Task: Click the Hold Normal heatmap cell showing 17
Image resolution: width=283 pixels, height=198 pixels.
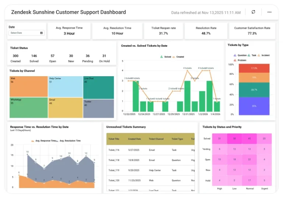Action: click(x=249, y=180)
